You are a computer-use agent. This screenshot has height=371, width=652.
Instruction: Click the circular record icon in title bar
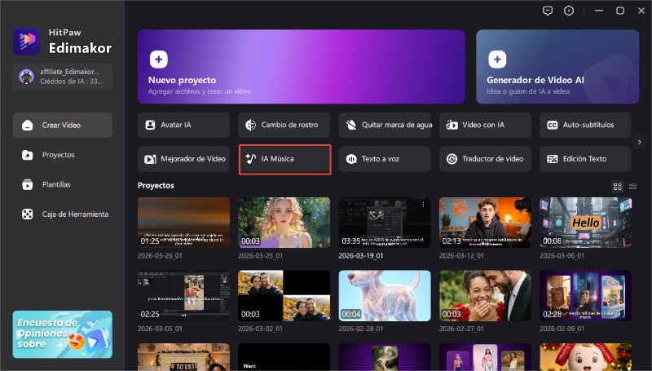568,11
